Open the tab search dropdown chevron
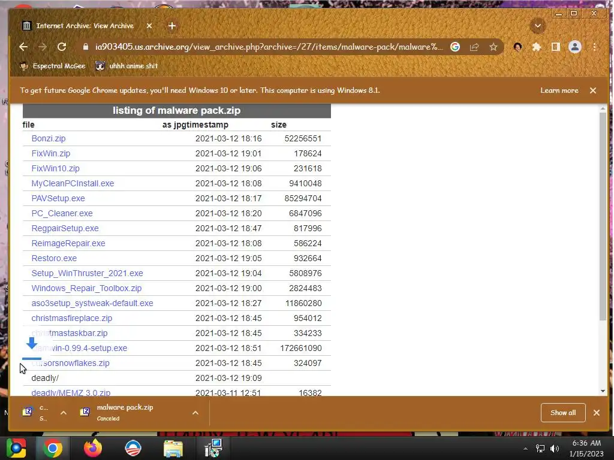Screen dimensions: 614x460 tap(538, 26)
